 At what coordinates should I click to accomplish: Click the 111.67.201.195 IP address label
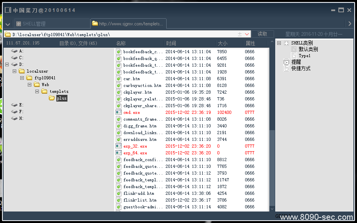pyautogui.click(x=23, y=43)
